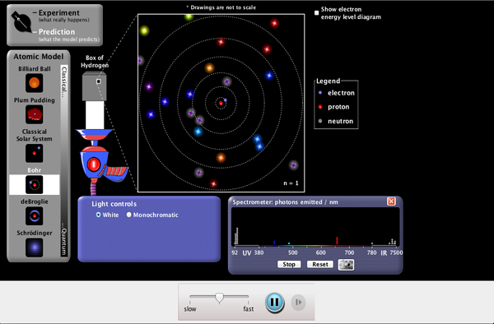Click the 'Drawings are not to scale' note
This screenshot has width=494, height=324.
[221, 7]
